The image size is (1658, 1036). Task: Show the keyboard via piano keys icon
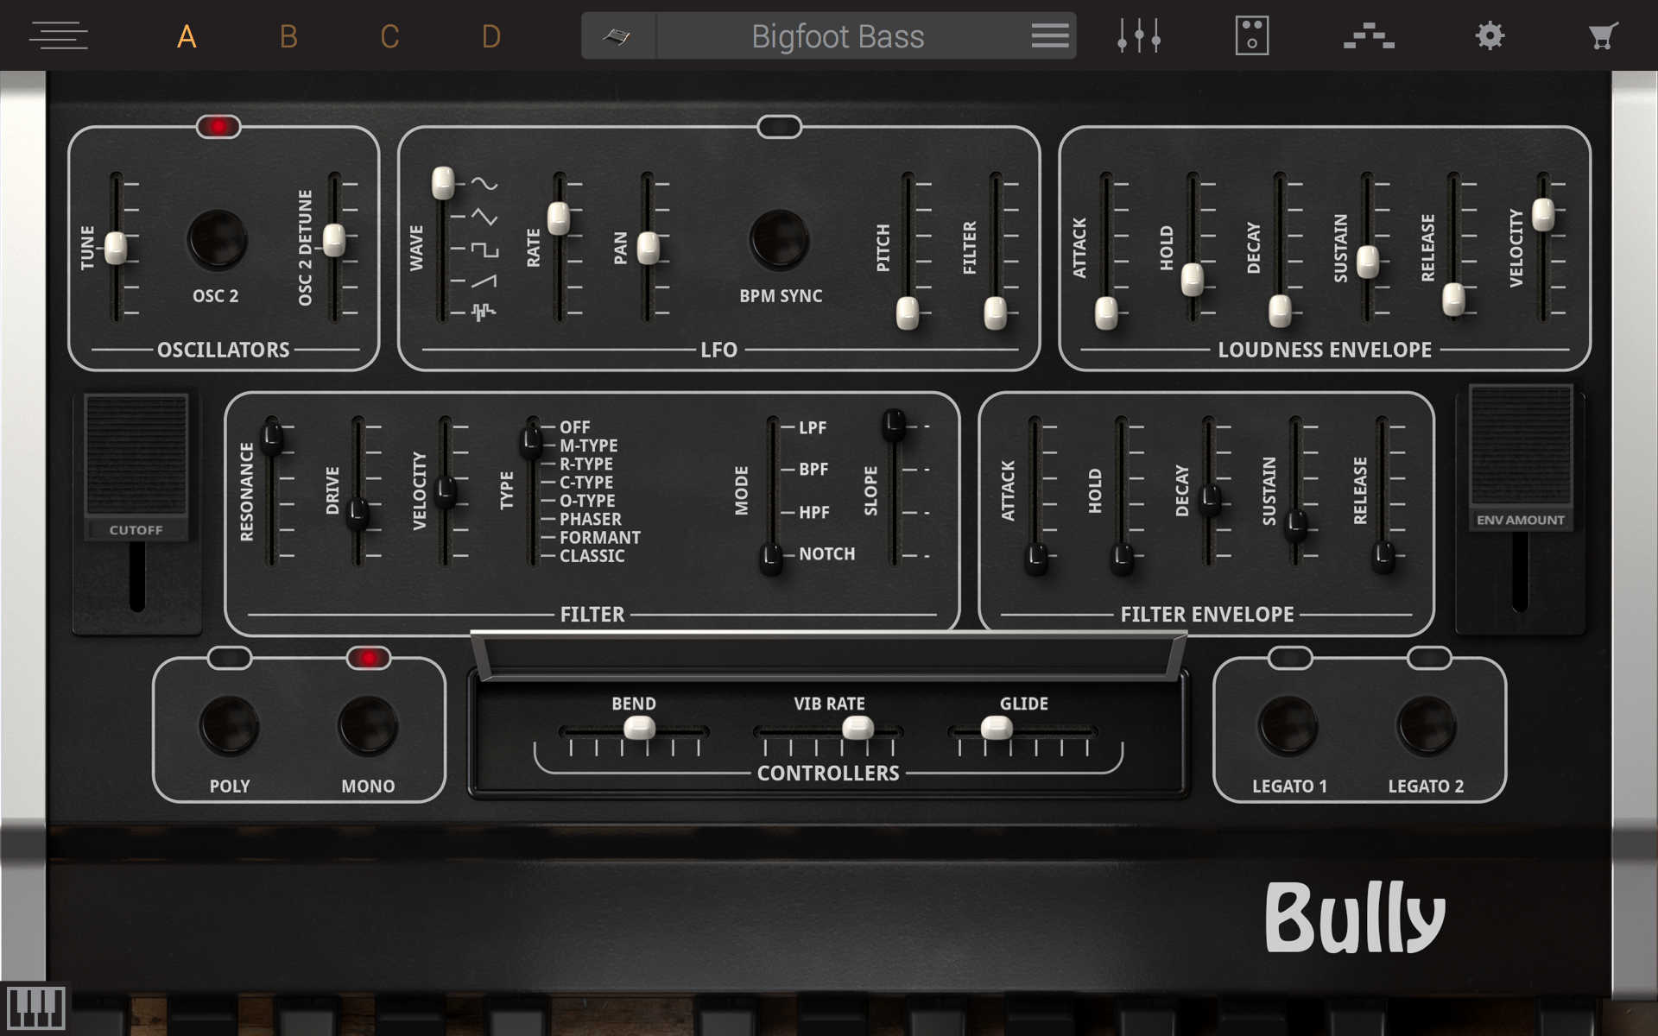coord(35,1007)
